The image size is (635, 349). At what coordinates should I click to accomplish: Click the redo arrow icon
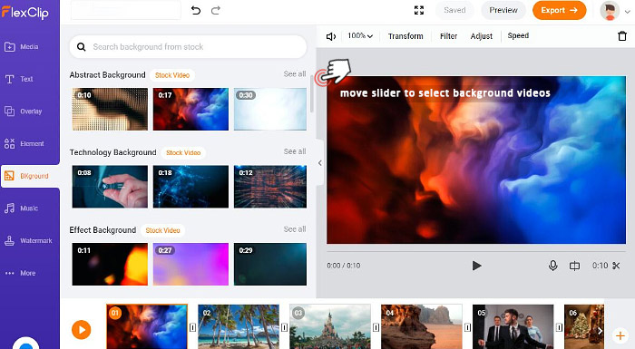[x=216, y=11]
